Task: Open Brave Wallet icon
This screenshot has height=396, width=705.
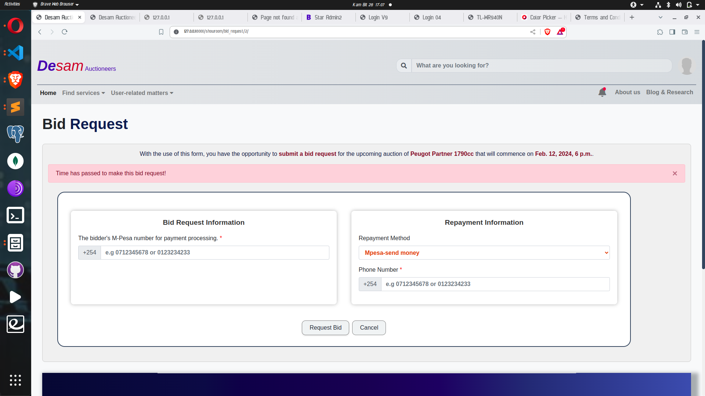Action: 685,32
